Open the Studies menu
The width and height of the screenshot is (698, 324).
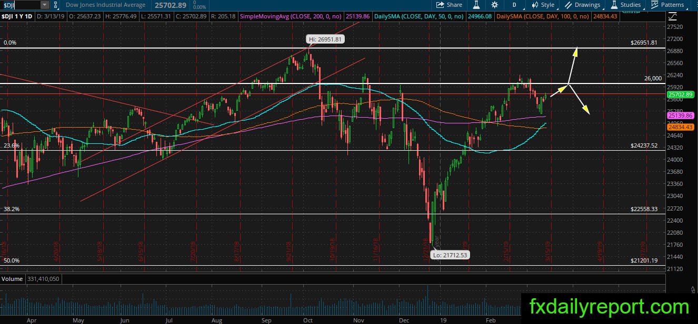click(x=625, y=5)
